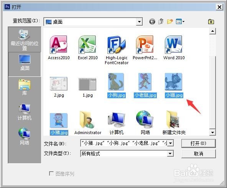Expand the Look in (查找范围) dropdown
The image size is (227, 188).
[x=139, y=22]
